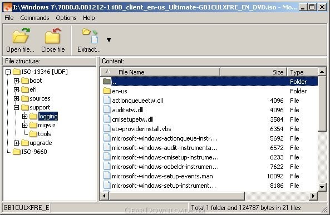Viewport: 330px width, 215px height.
Task: Collapse the support folder node
Action: (x=16, y=107)
